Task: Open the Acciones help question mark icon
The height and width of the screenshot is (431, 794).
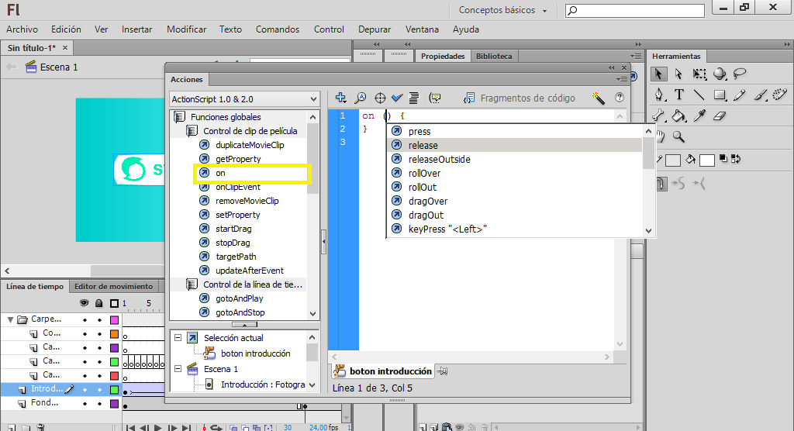Action: [620, 98]
